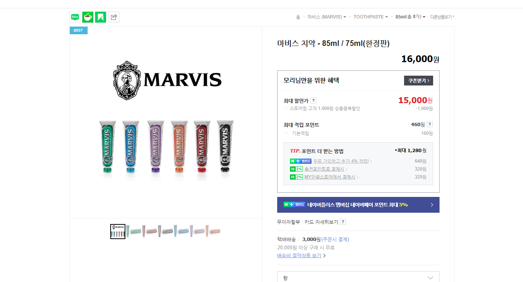
Task: Click the 쿠폰받기 button
Action: [x=418, y=81]
